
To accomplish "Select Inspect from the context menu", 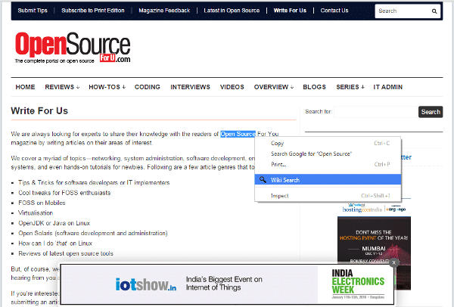I will click(281, 196).
